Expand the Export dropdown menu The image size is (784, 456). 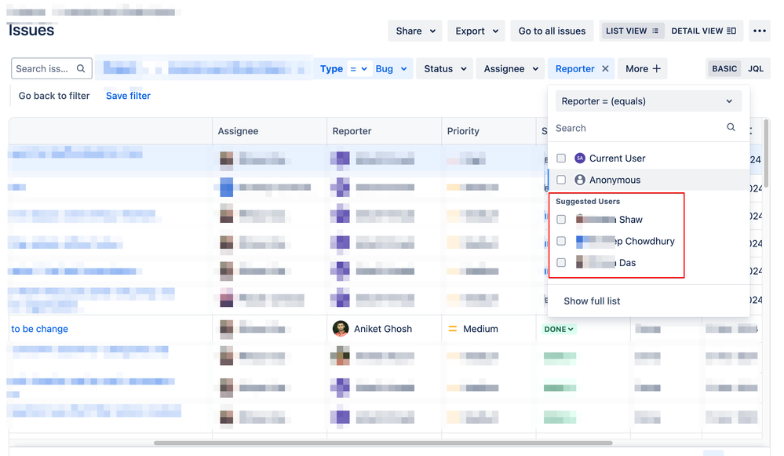click(476, 31)
